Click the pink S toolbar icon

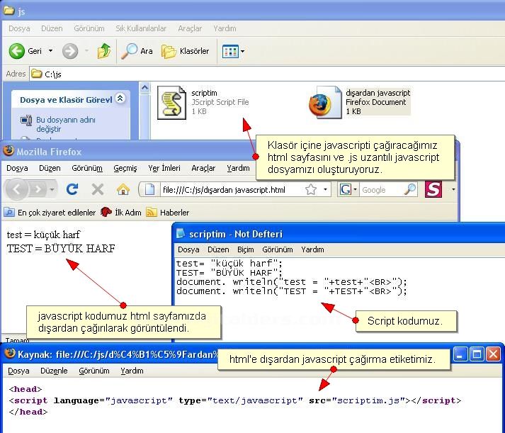[433, 189]
